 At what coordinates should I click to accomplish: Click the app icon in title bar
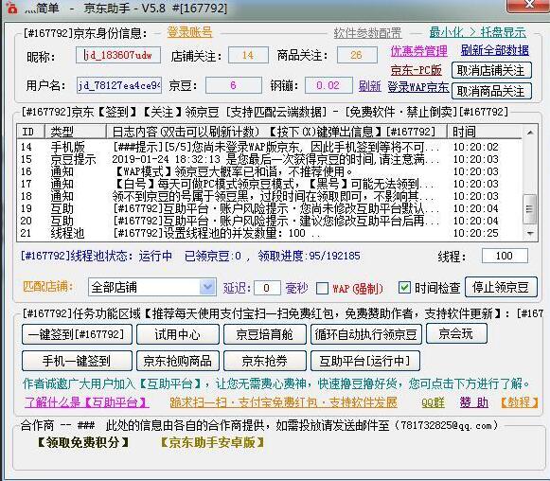[12, 9]
